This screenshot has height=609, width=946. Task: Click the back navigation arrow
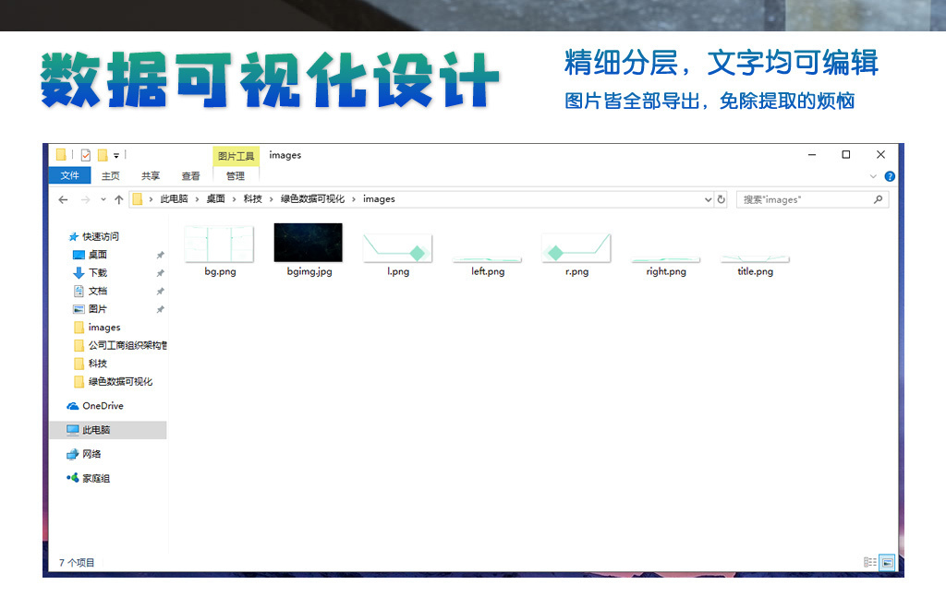pos(63,199)
